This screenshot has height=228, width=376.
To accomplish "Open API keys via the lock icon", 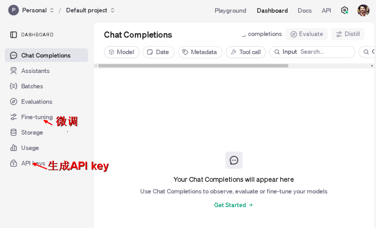I will pos(13,163).
